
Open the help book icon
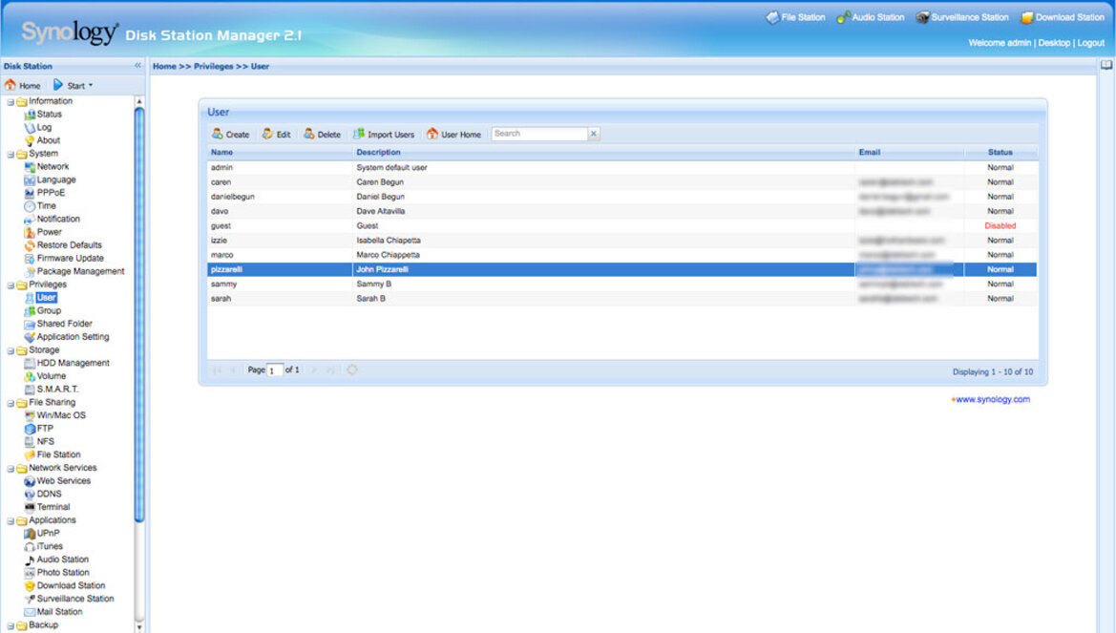coord(1106,66)
